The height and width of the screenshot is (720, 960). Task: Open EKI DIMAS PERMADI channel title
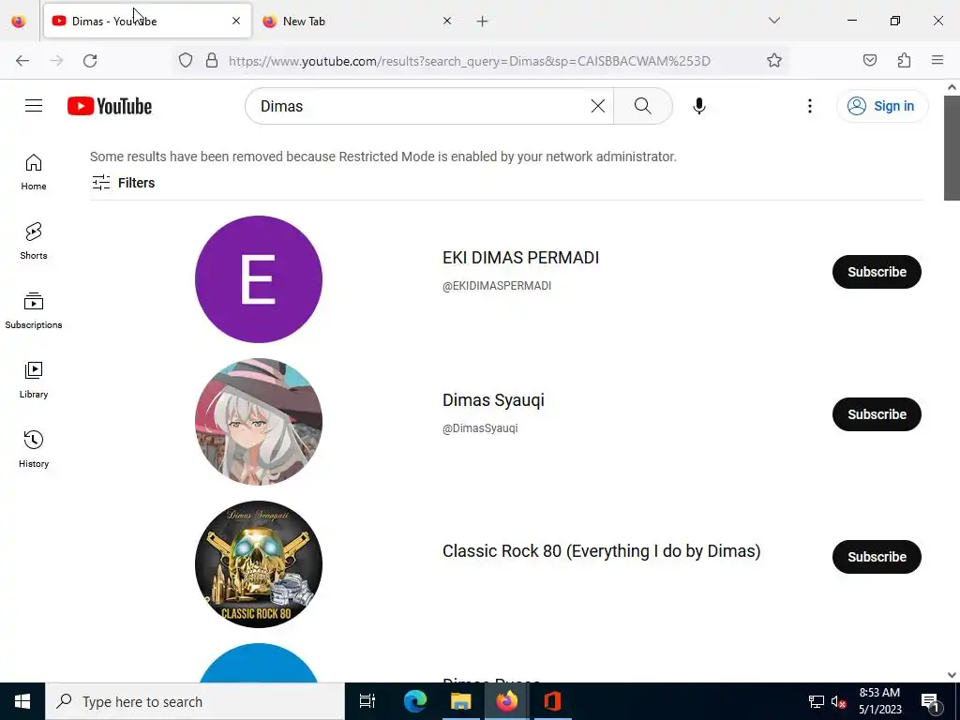pos(520,258)
